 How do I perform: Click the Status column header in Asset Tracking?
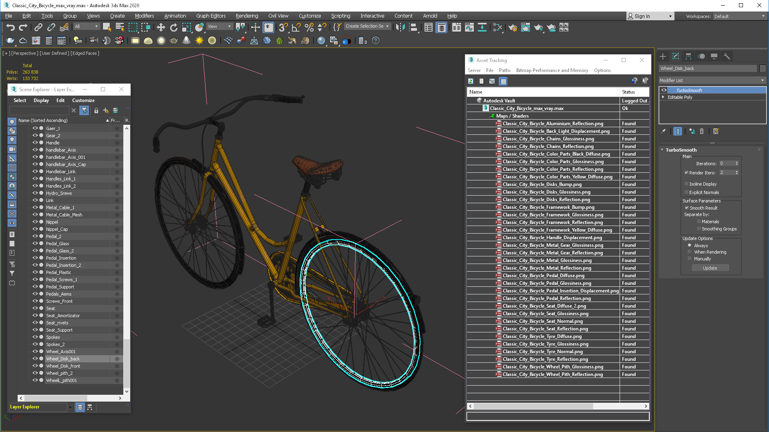[634, 92]
